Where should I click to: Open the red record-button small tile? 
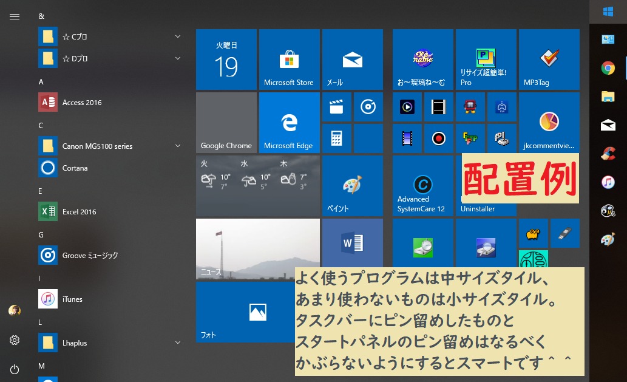(439, 138)
